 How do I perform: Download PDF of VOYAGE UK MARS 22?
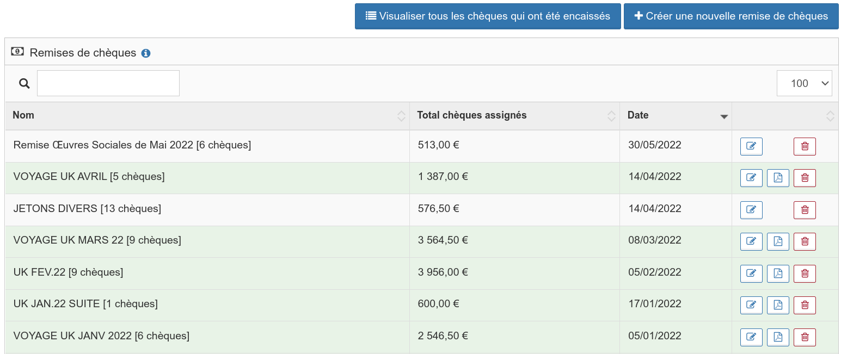pos(778,241)
